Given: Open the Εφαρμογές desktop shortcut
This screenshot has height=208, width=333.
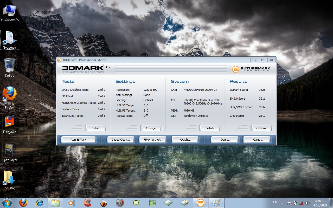Looking at the screenshot, I should click(x=10, y=152).
